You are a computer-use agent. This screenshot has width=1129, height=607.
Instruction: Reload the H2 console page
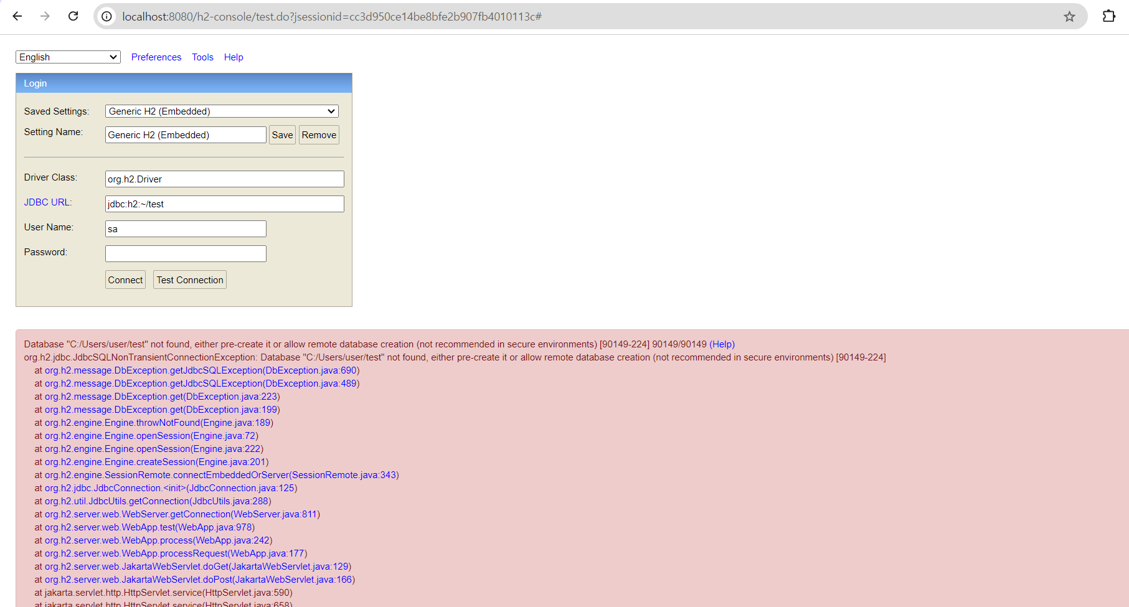[73, 16]
